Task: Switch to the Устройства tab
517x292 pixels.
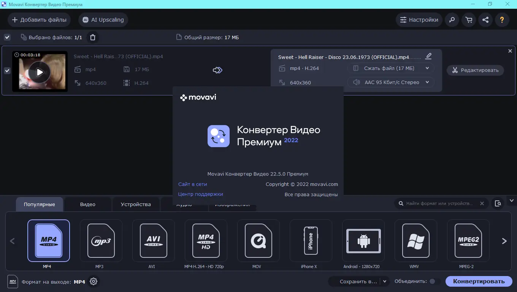Action: (x=136, y=204)
